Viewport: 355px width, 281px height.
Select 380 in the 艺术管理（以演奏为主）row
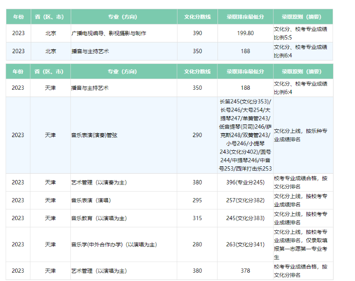point(197,182)
